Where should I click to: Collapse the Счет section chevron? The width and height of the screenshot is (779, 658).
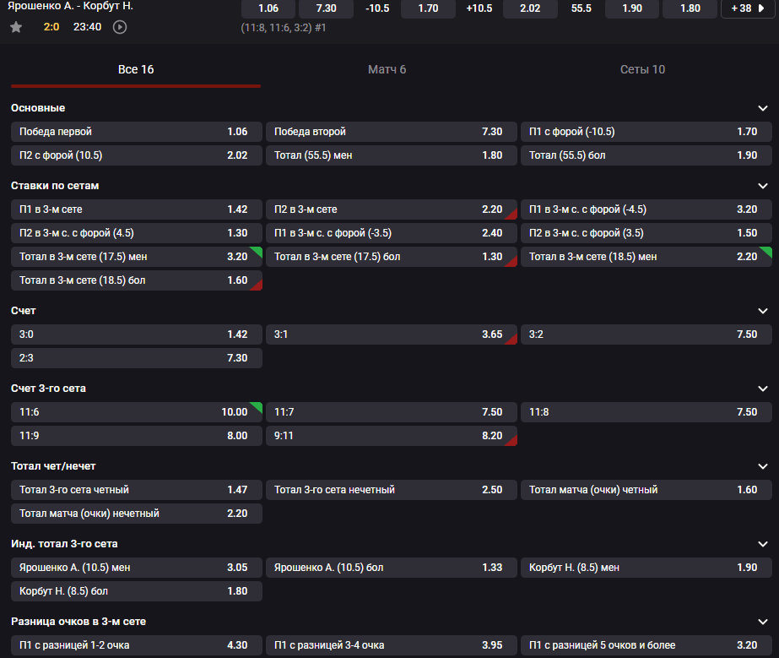pyautogui.click(x=763, y=311)
